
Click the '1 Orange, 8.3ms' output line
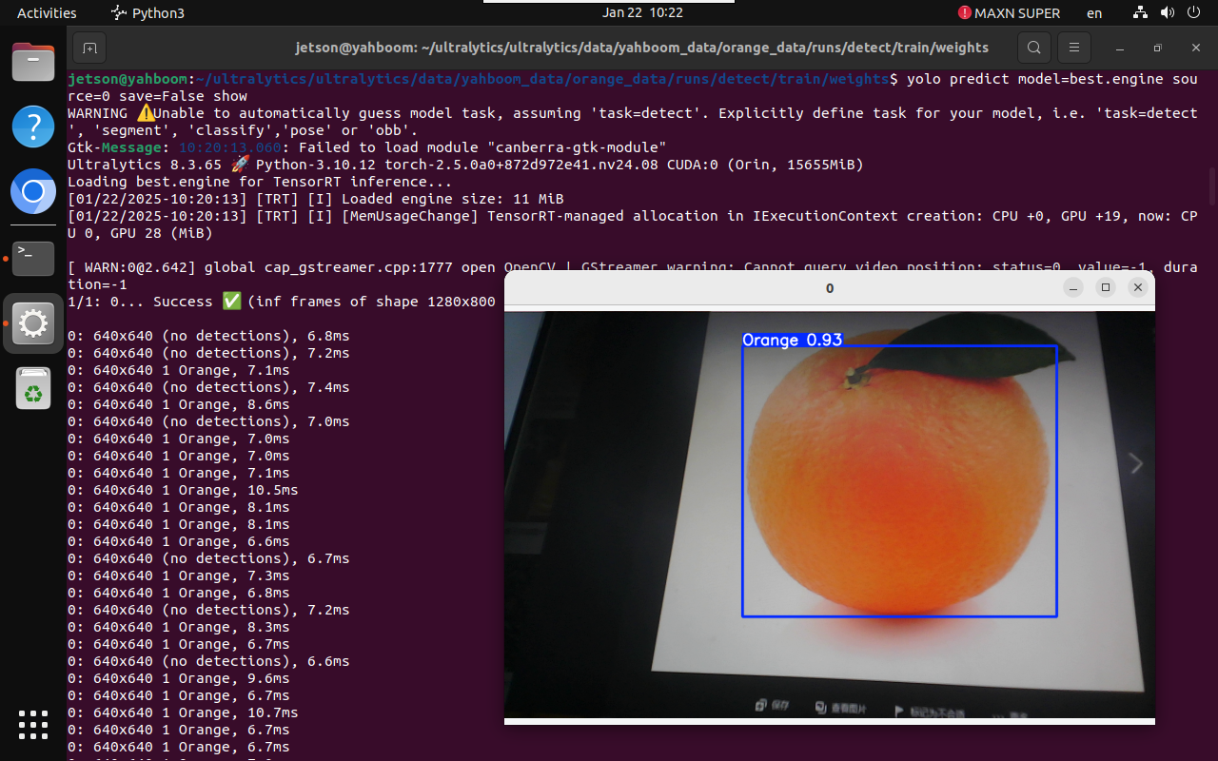(x=179, y=627)
